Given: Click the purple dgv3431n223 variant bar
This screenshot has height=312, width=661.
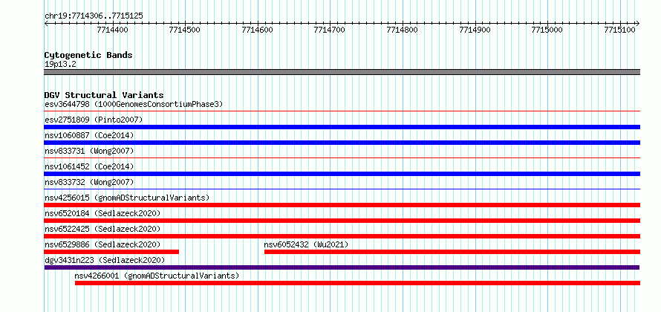Looking at the screenshot, I should tap(342, 267).
